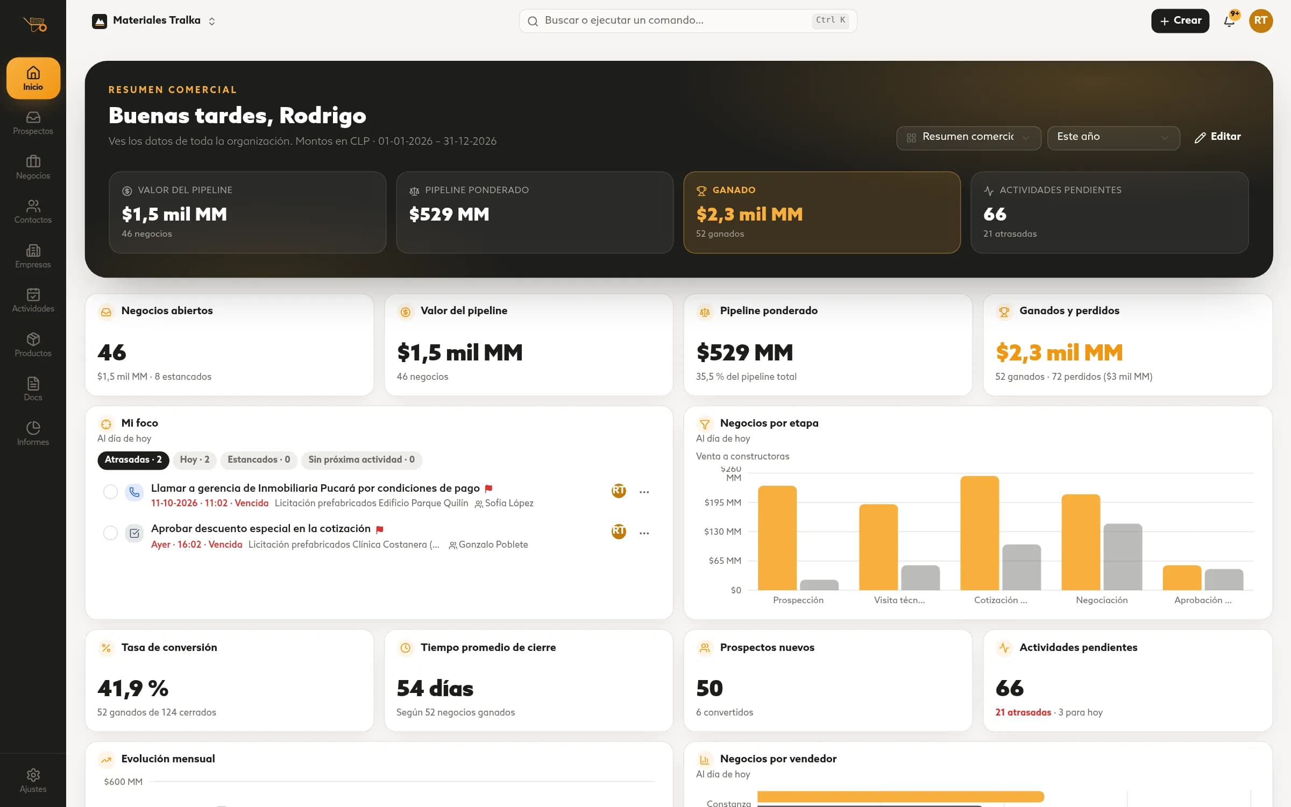Mark Llamar a gerencia task as complete

tap(110, 492)
